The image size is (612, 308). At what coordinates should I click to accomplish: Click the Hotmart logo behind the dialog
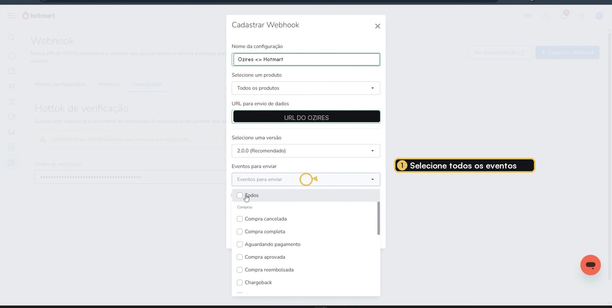pos(39,16)
